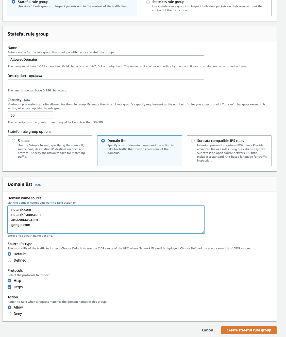
Task: Click the Description optional text field
Action: tap(106, 83)
